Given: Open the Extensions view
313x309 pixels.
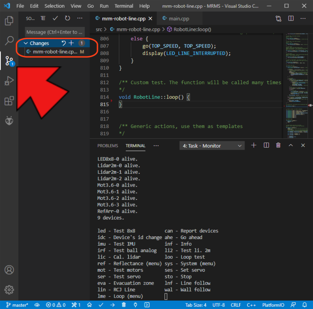Looking at the screenshot, I should click(x=9, y=101).
